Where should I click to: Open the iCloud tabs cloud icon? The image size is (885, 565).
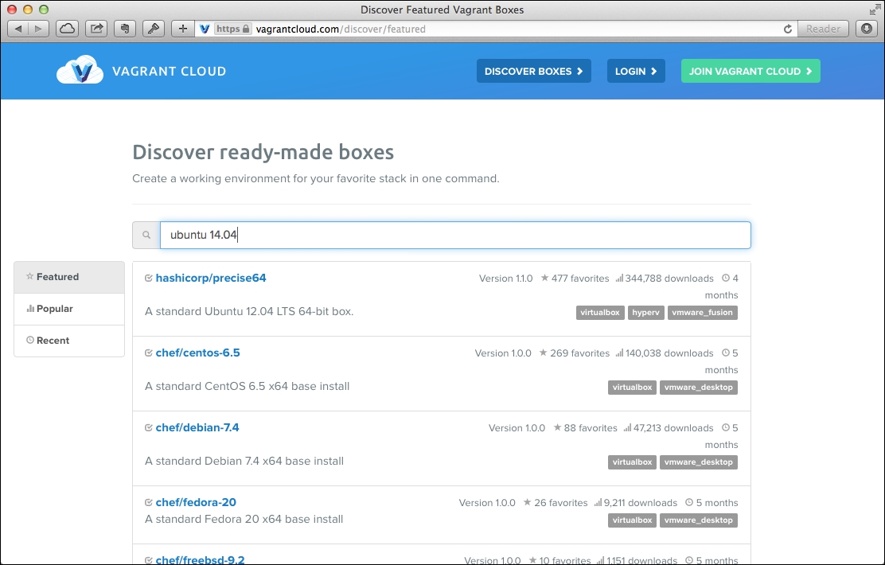[x=67, y=29]
